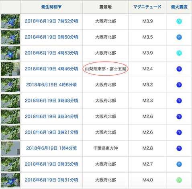
Task: View map thumbnail for 7時52分頃 quake
Action: click(10, 21)
